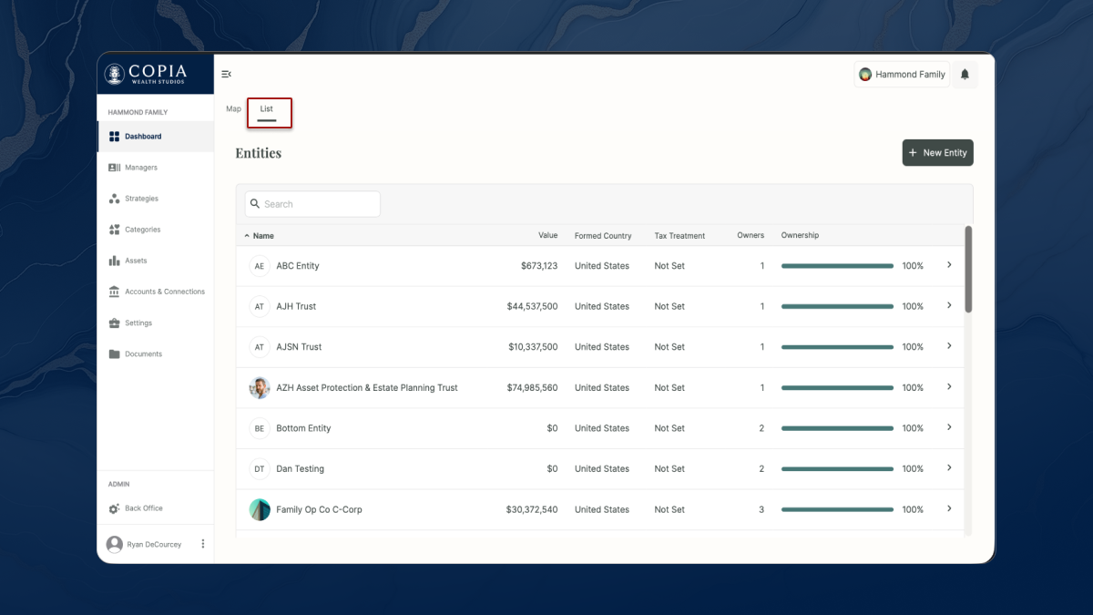
Task: Open the Categories sidebar icon
Action: [114, 230]
